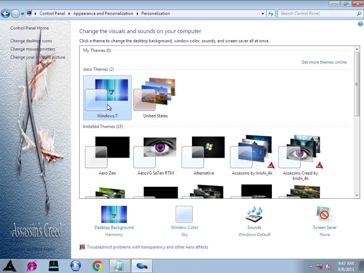Click the Desktop Background link text
The image size is (364, 273).
[x=114, y=227]
